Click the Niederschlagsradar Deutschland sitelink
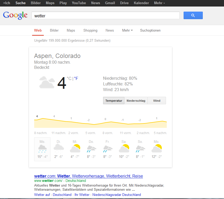The width and height of the screenshot is (224, 199). pyautogui.click(x=117, y=195)
